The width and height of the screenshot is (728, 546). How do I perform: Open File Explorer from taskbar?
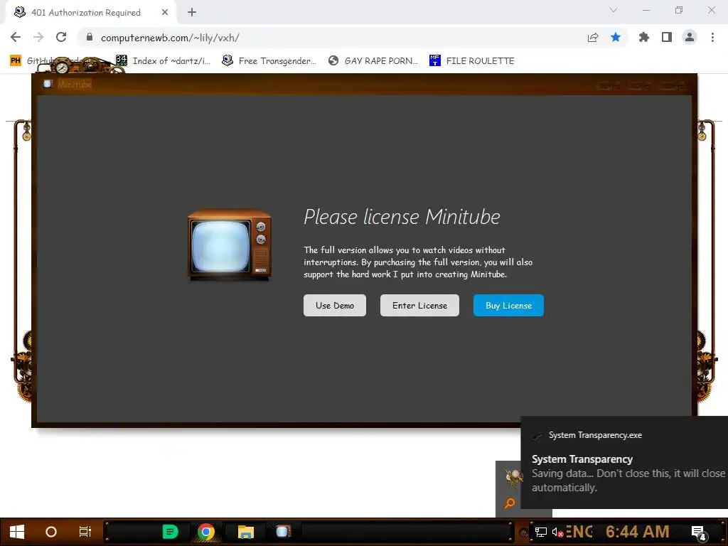[x=245, y=532]
